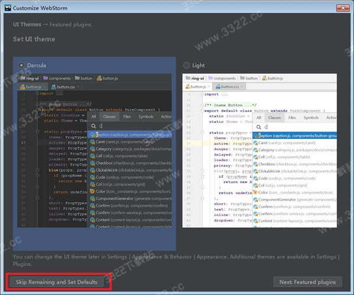This screenshot has height=295, width=354.
Task: Click the Light theme preview image
Action: click(260, 151)
